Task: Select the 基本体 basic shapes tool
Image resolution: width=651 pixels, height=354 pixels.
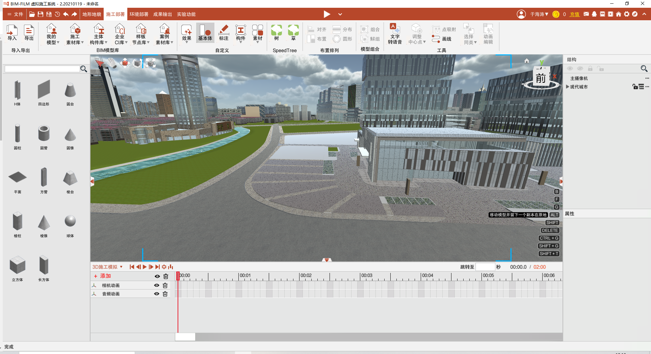Action: coord(205,32)
